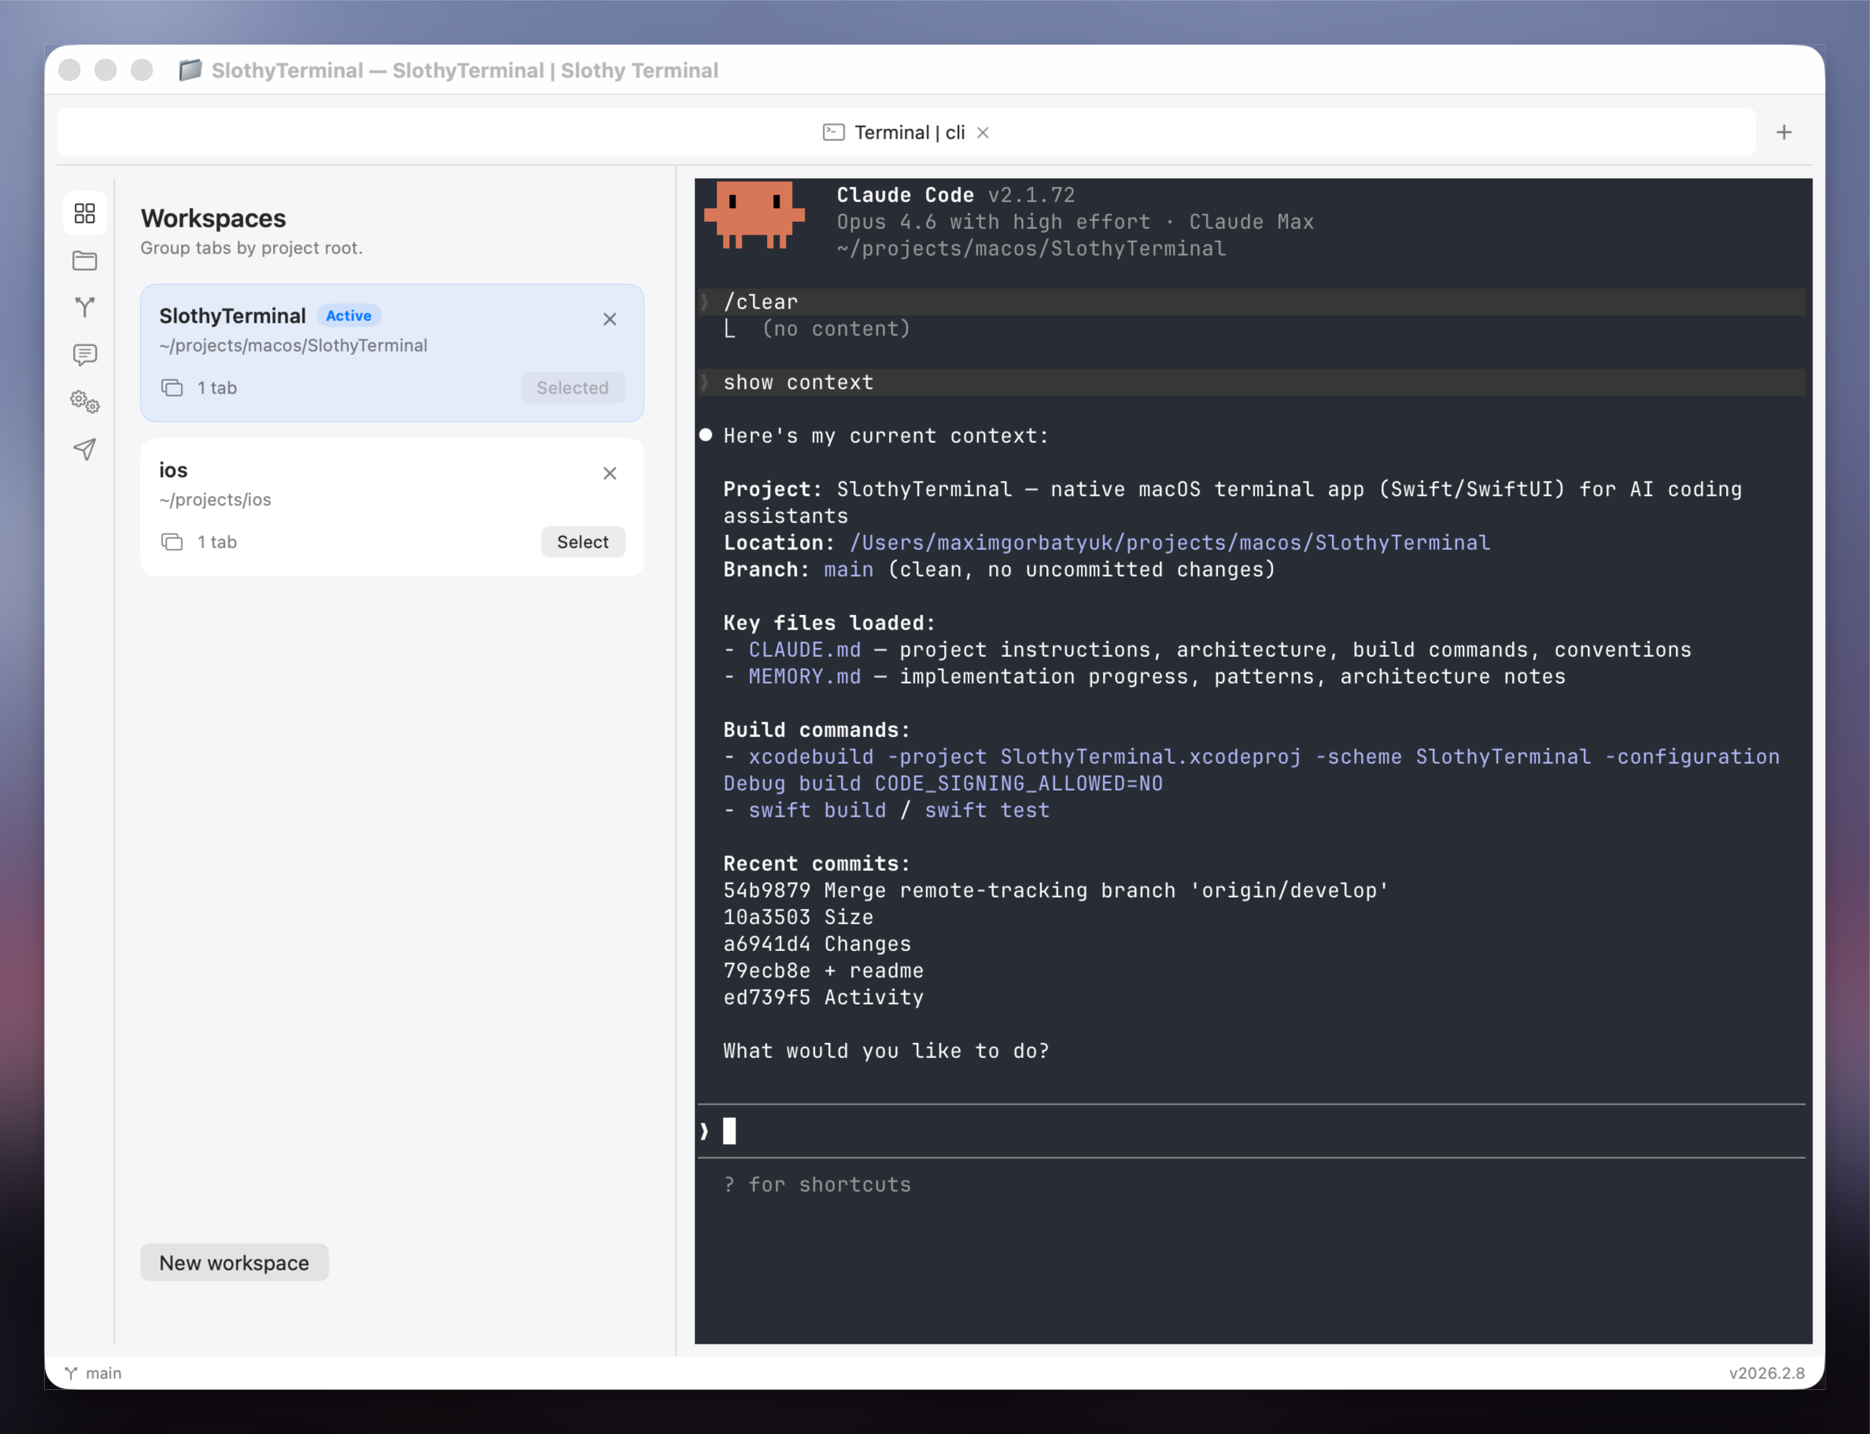Open settings via the gears icon

[x=84, y=401]
